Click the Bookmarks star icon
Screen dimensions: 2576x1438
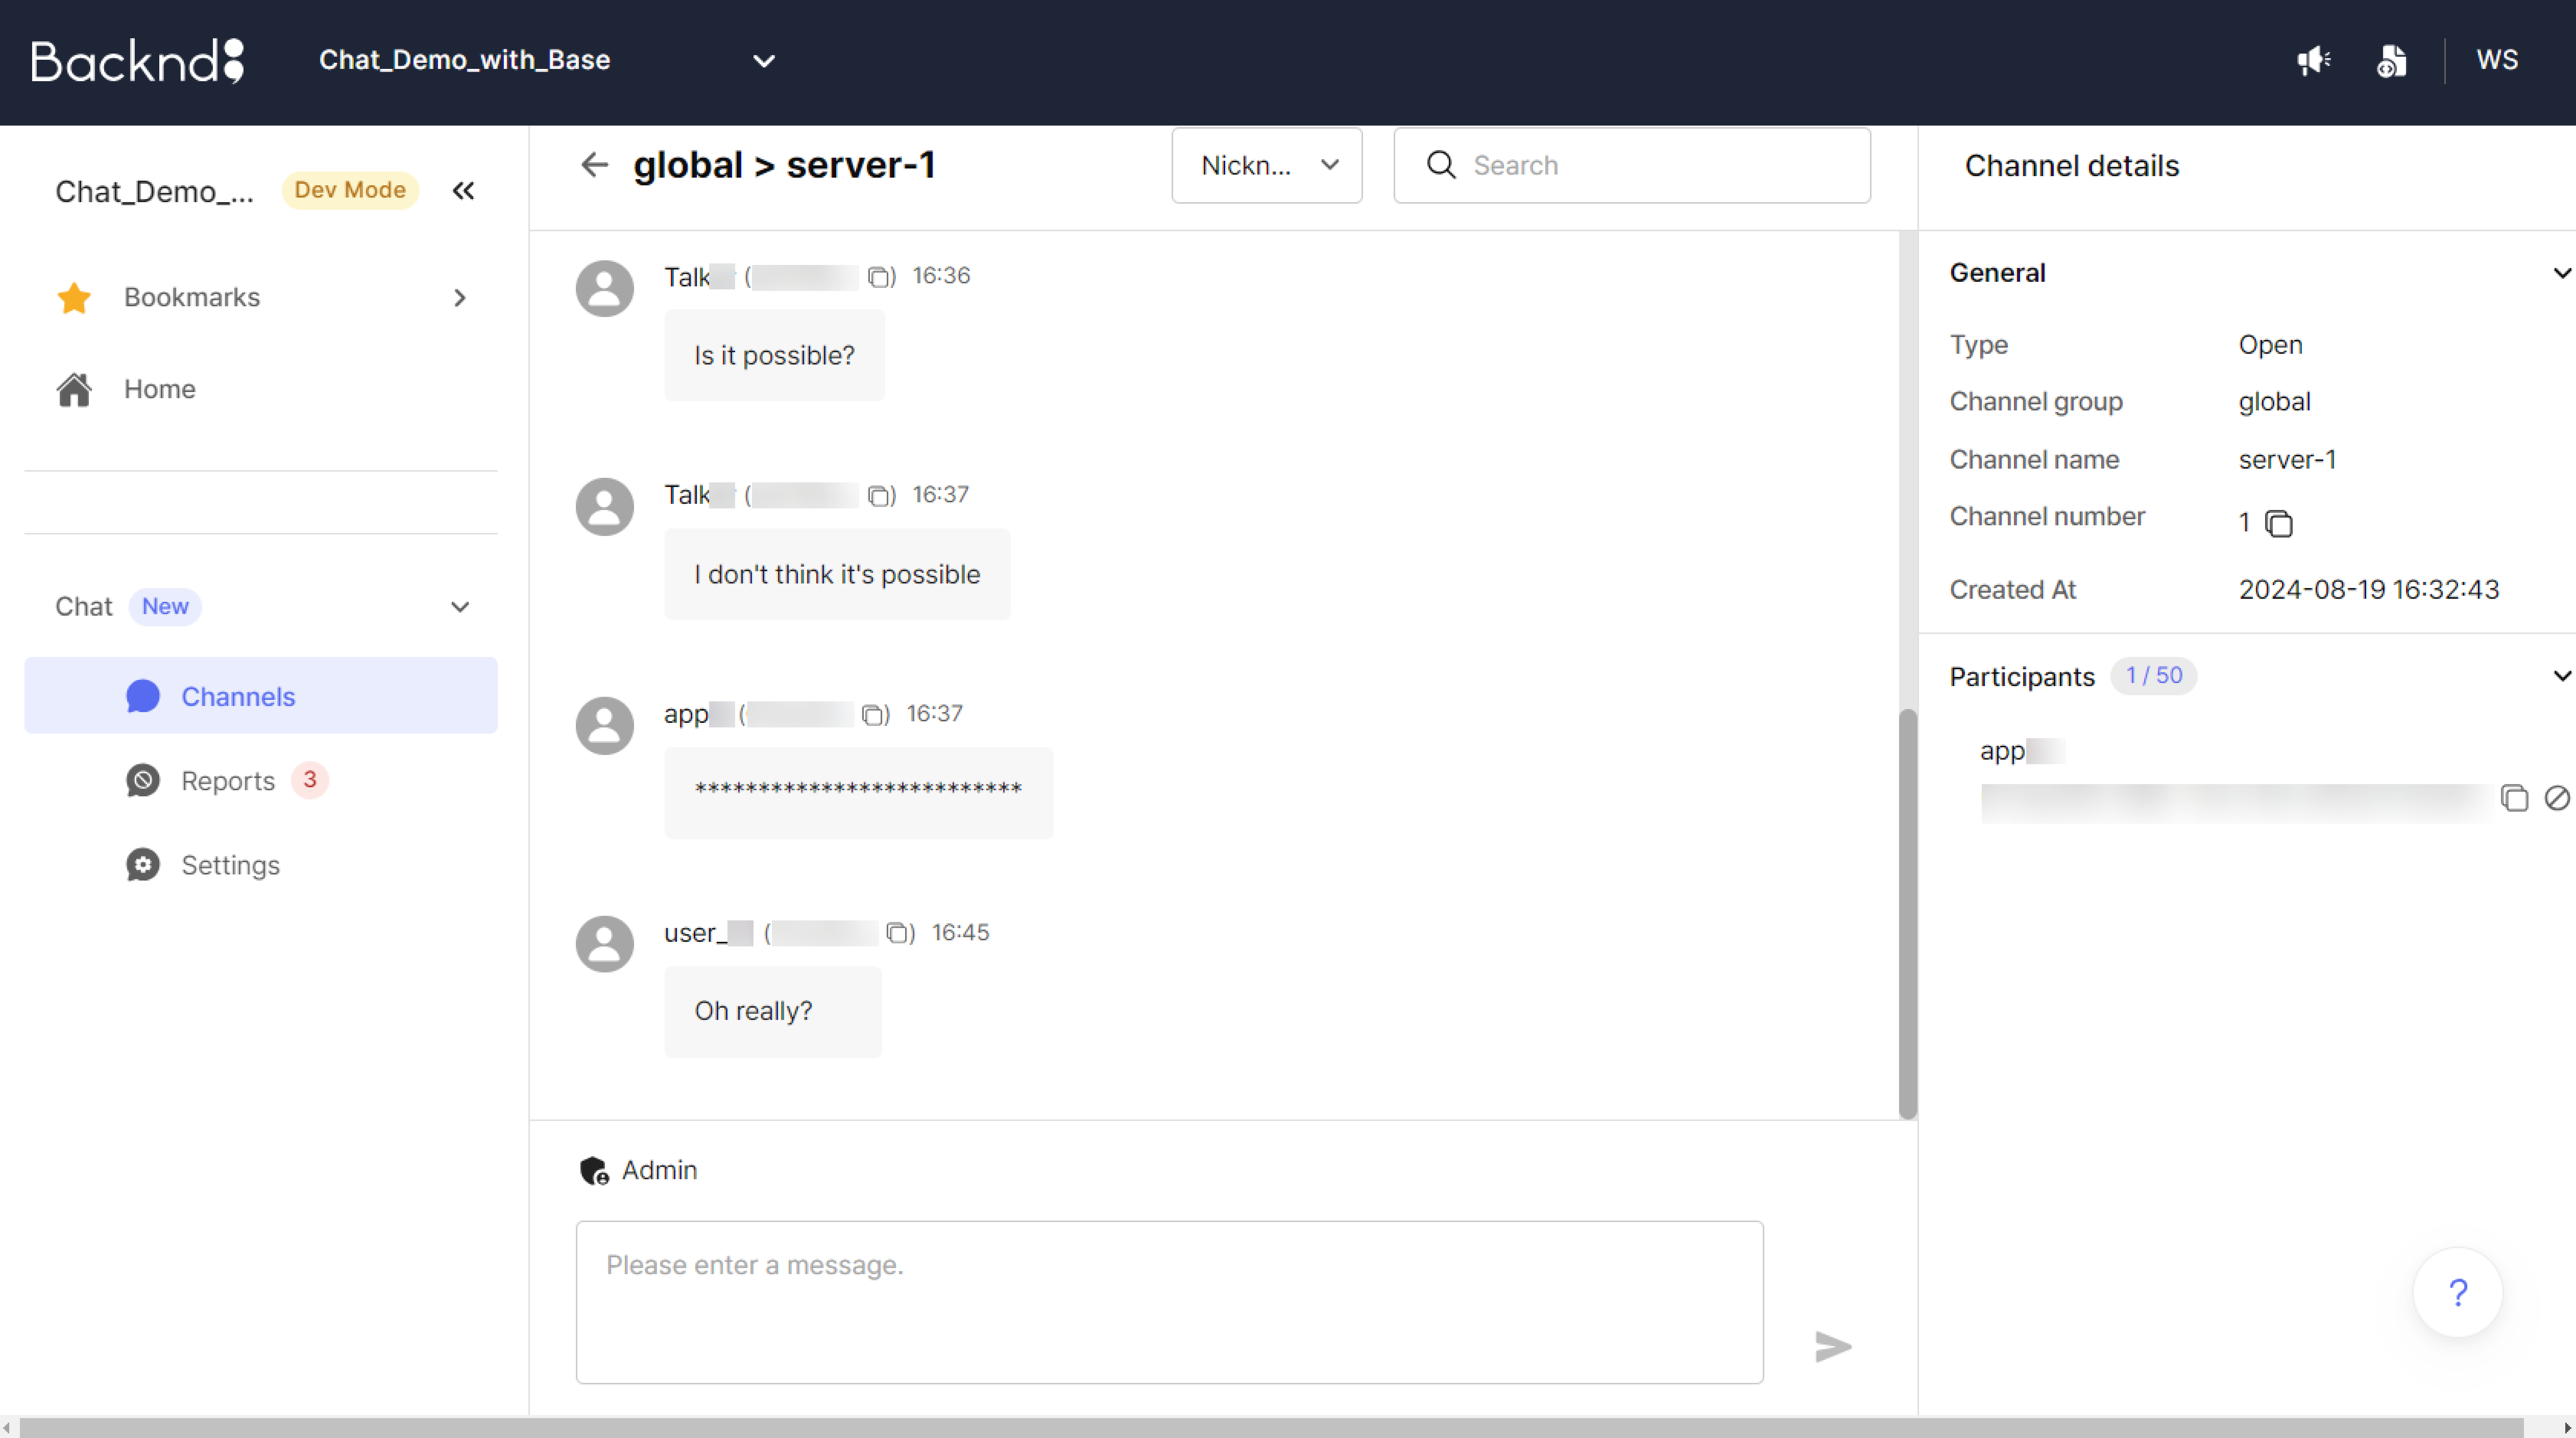[74, 297]
